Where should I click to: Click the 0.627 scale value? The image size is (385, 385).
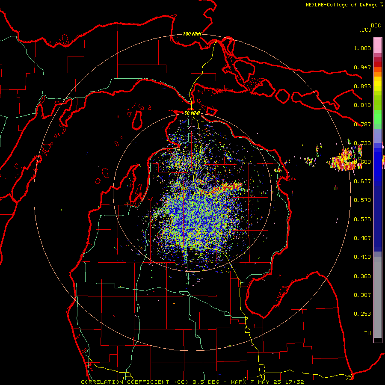[362, 181]
